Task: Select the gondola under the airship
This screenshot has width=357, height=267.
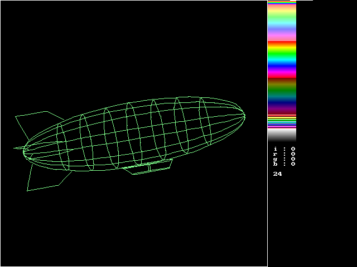Action: coord(149,166)
